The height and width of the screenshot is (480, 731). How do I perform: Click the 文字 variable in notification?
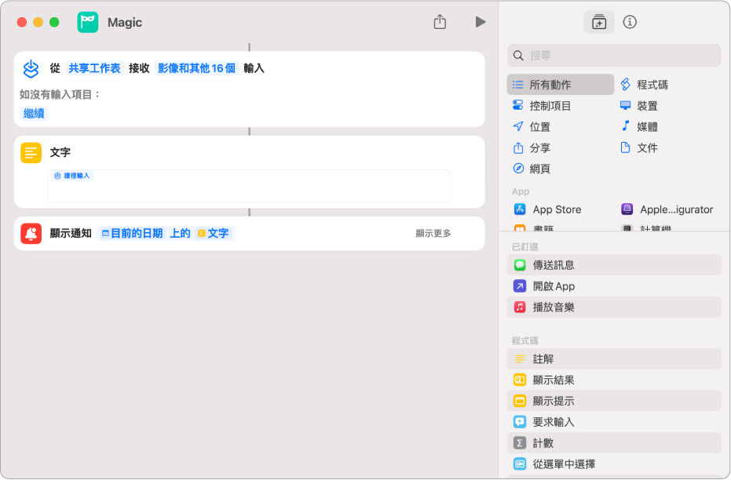(214, 233)
